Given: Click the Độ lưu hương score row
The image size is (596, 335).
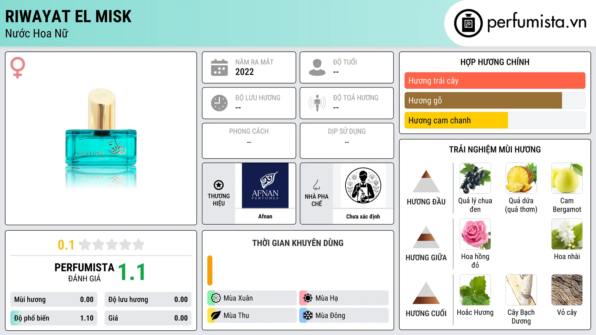Looking at the screenshot, I should tap(148, 300).
